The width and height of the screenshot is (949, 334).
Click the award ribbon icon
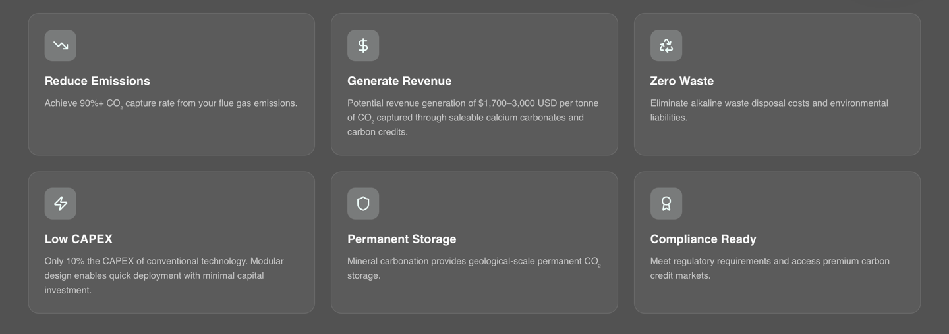(666, 203)
